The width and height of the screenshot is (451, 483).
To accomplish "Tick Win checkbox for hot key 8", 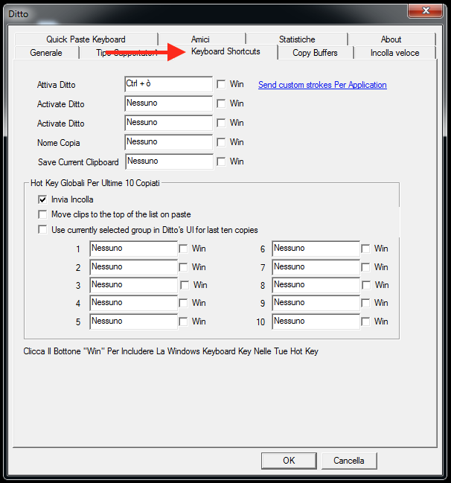I will coord(366,285).
